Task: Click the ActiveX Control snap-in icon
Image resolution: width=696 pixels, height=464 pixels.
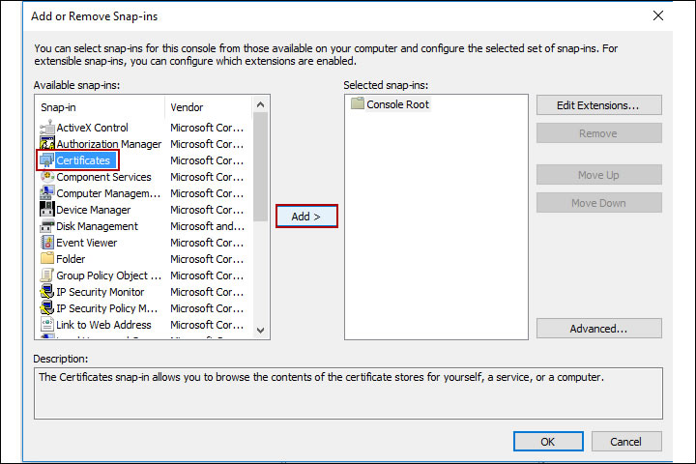Action: pos(46,128)
